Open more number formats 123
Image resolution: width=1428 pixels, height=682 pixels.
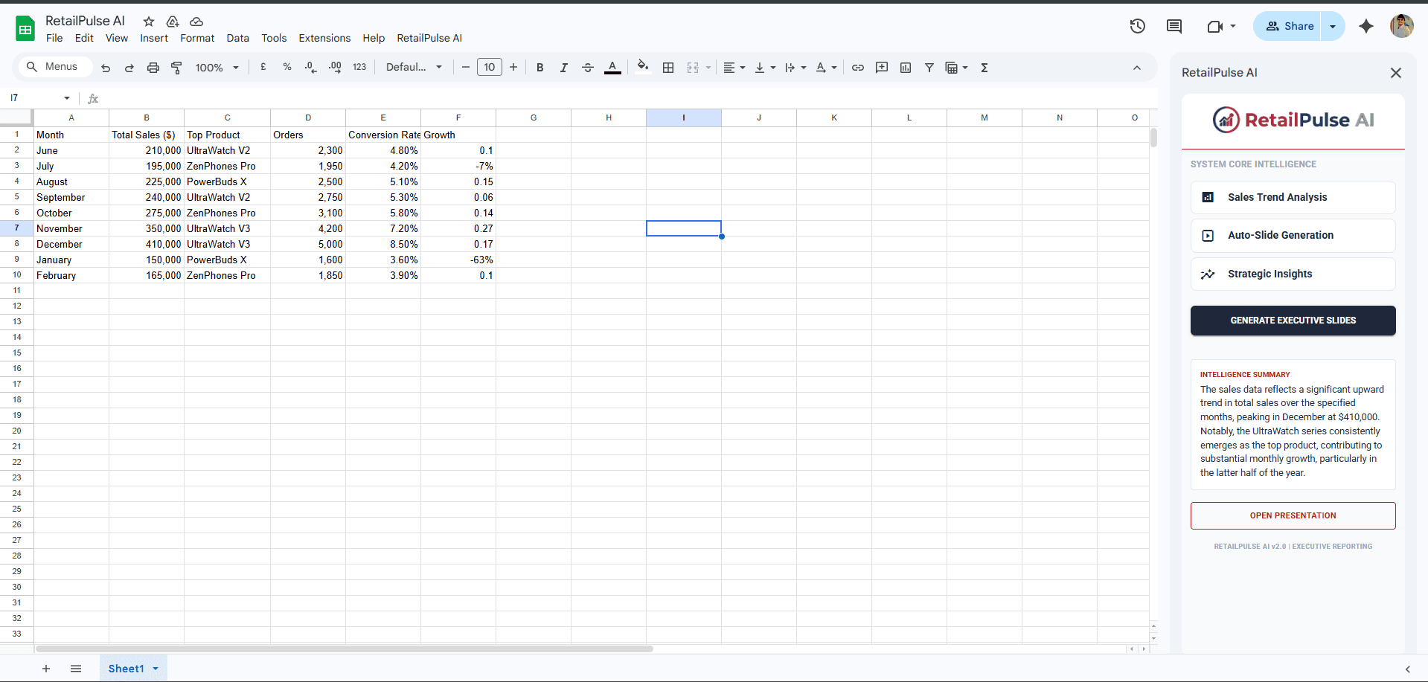click(x=359, y=67)
